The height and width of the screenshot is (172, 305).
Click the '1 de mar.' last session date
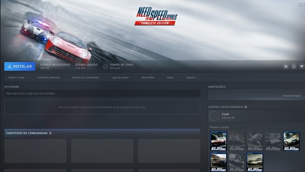80,68
